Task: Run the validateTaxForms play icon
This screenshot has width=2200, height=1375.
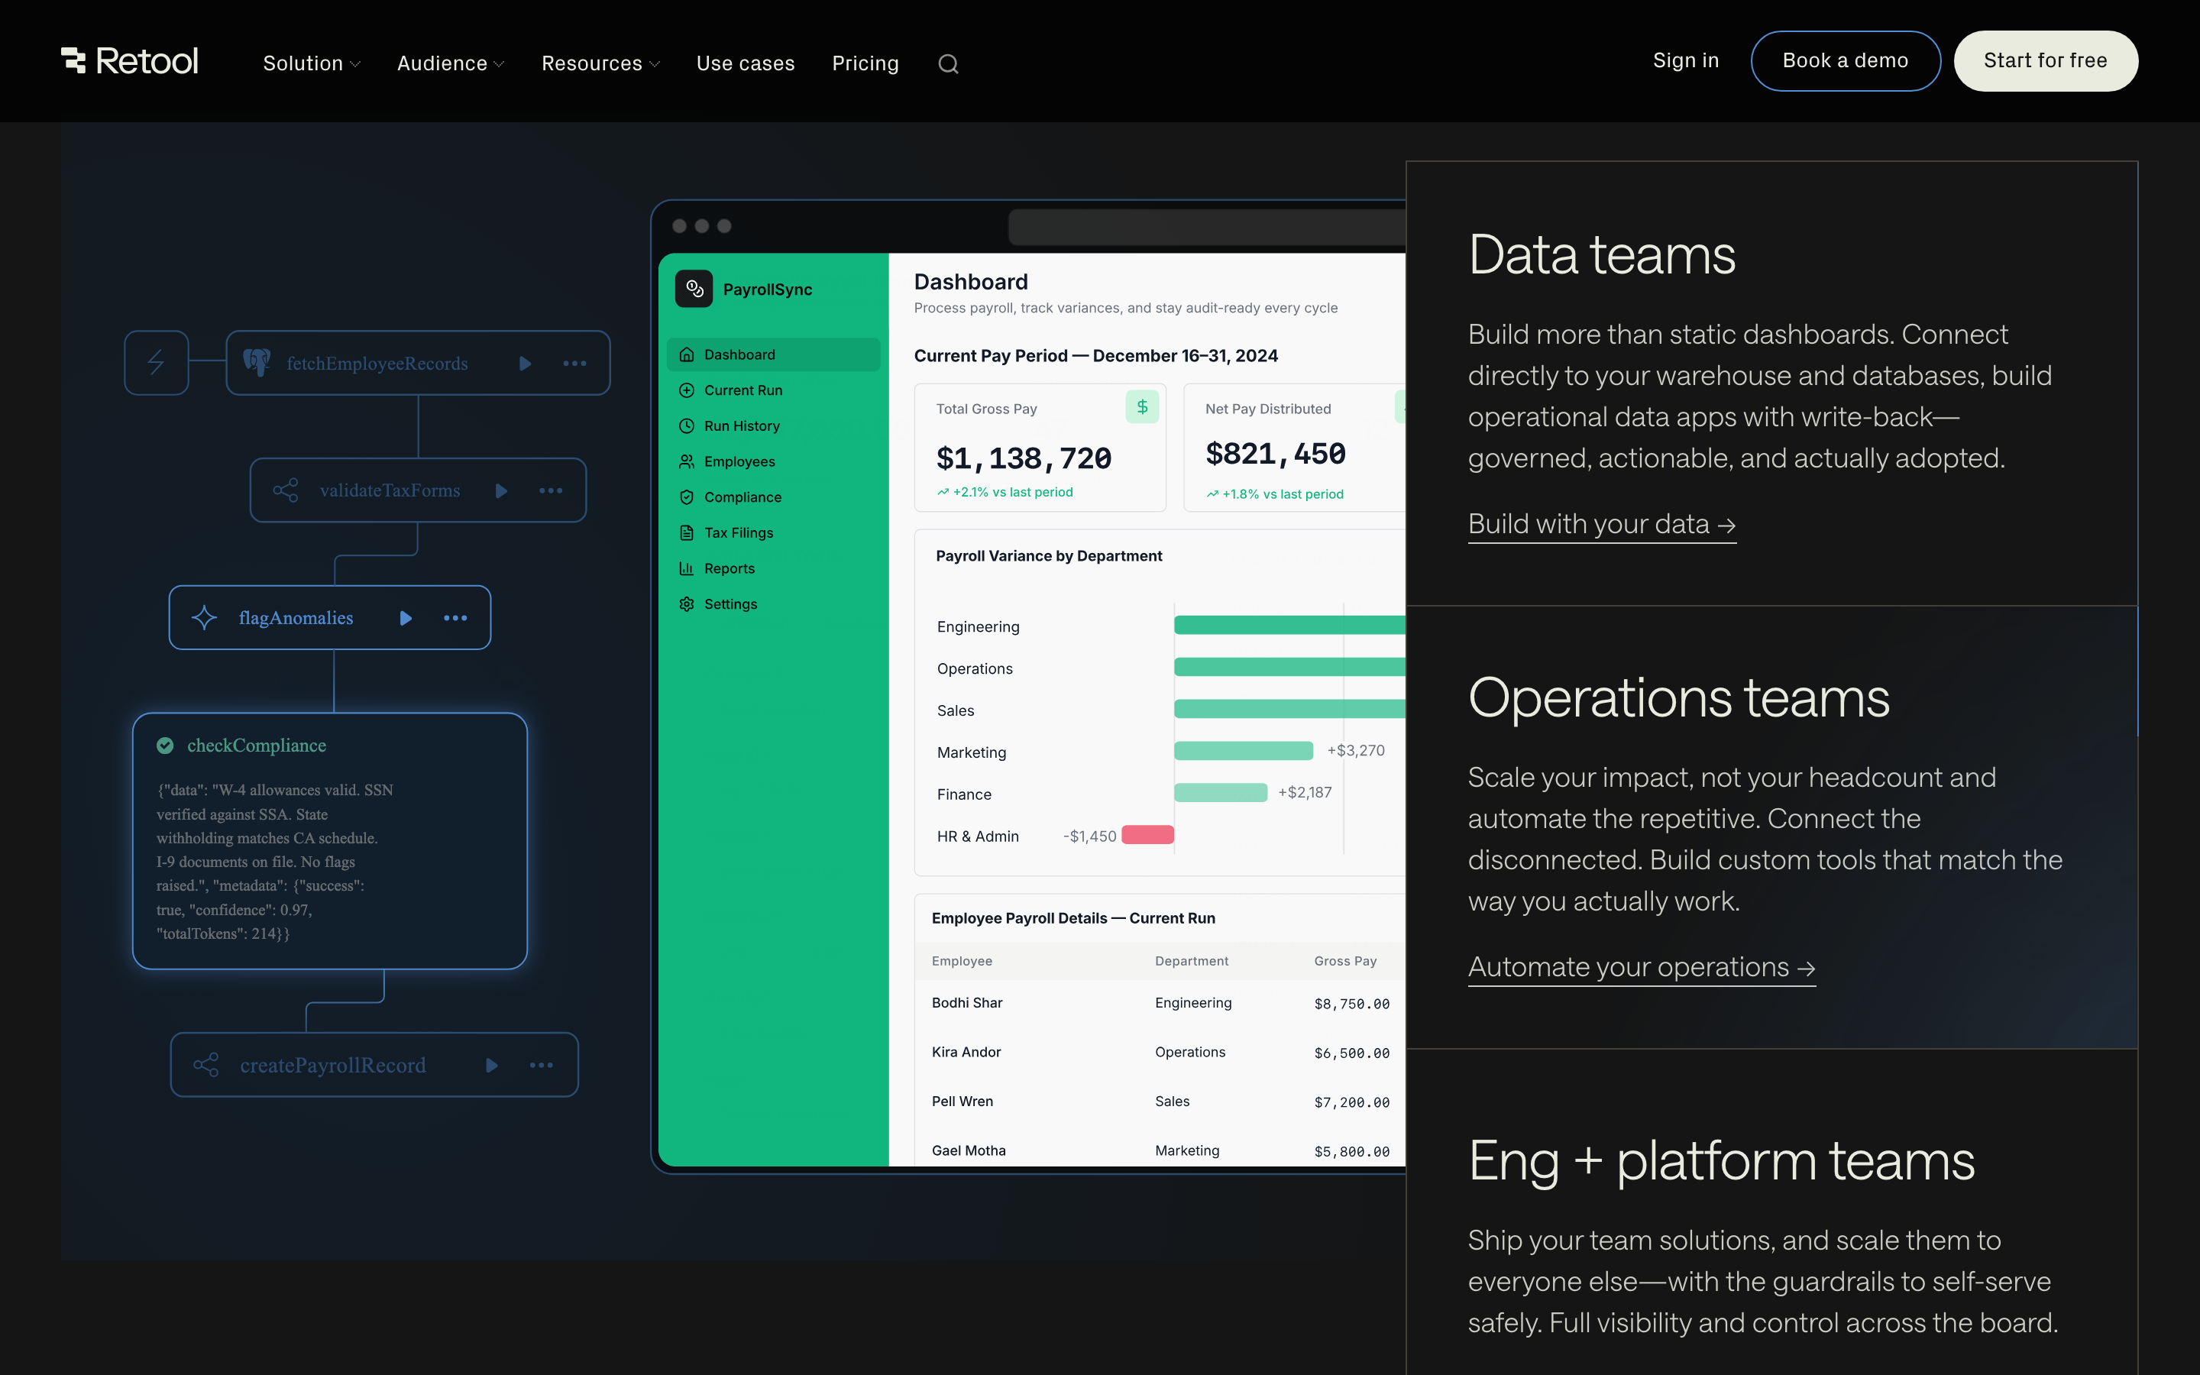Action: coord(501,491)
